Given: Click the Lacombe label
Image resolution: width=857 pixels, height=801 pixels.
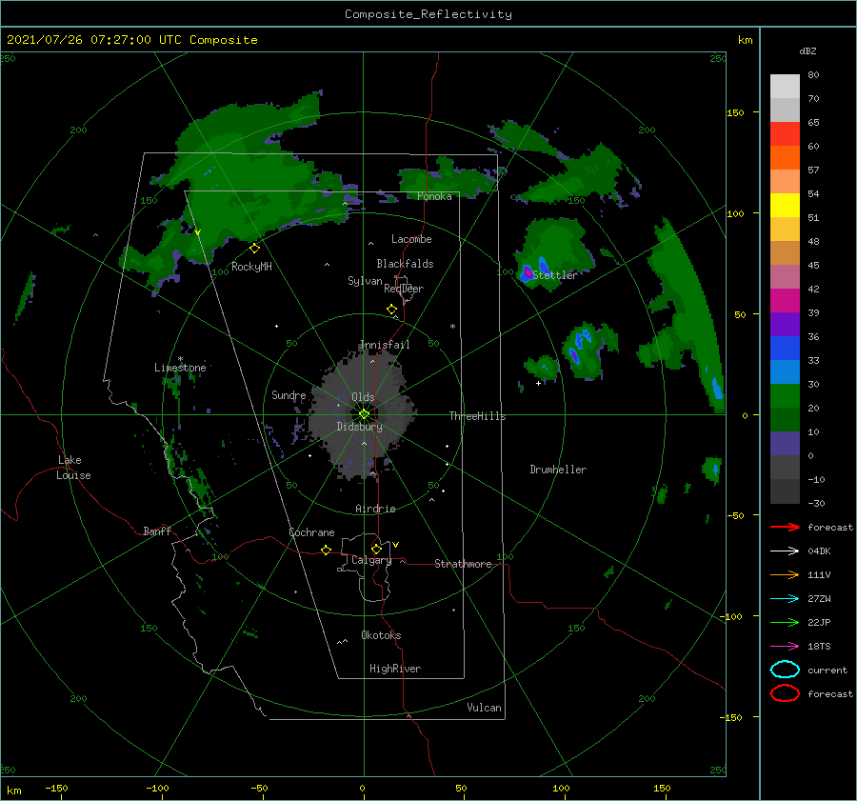Looking at the screenshot, I should pyautogui.click(x=411, y=239).
